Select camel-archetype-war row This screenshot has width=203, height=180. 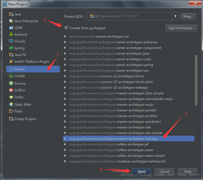[129, 71]
